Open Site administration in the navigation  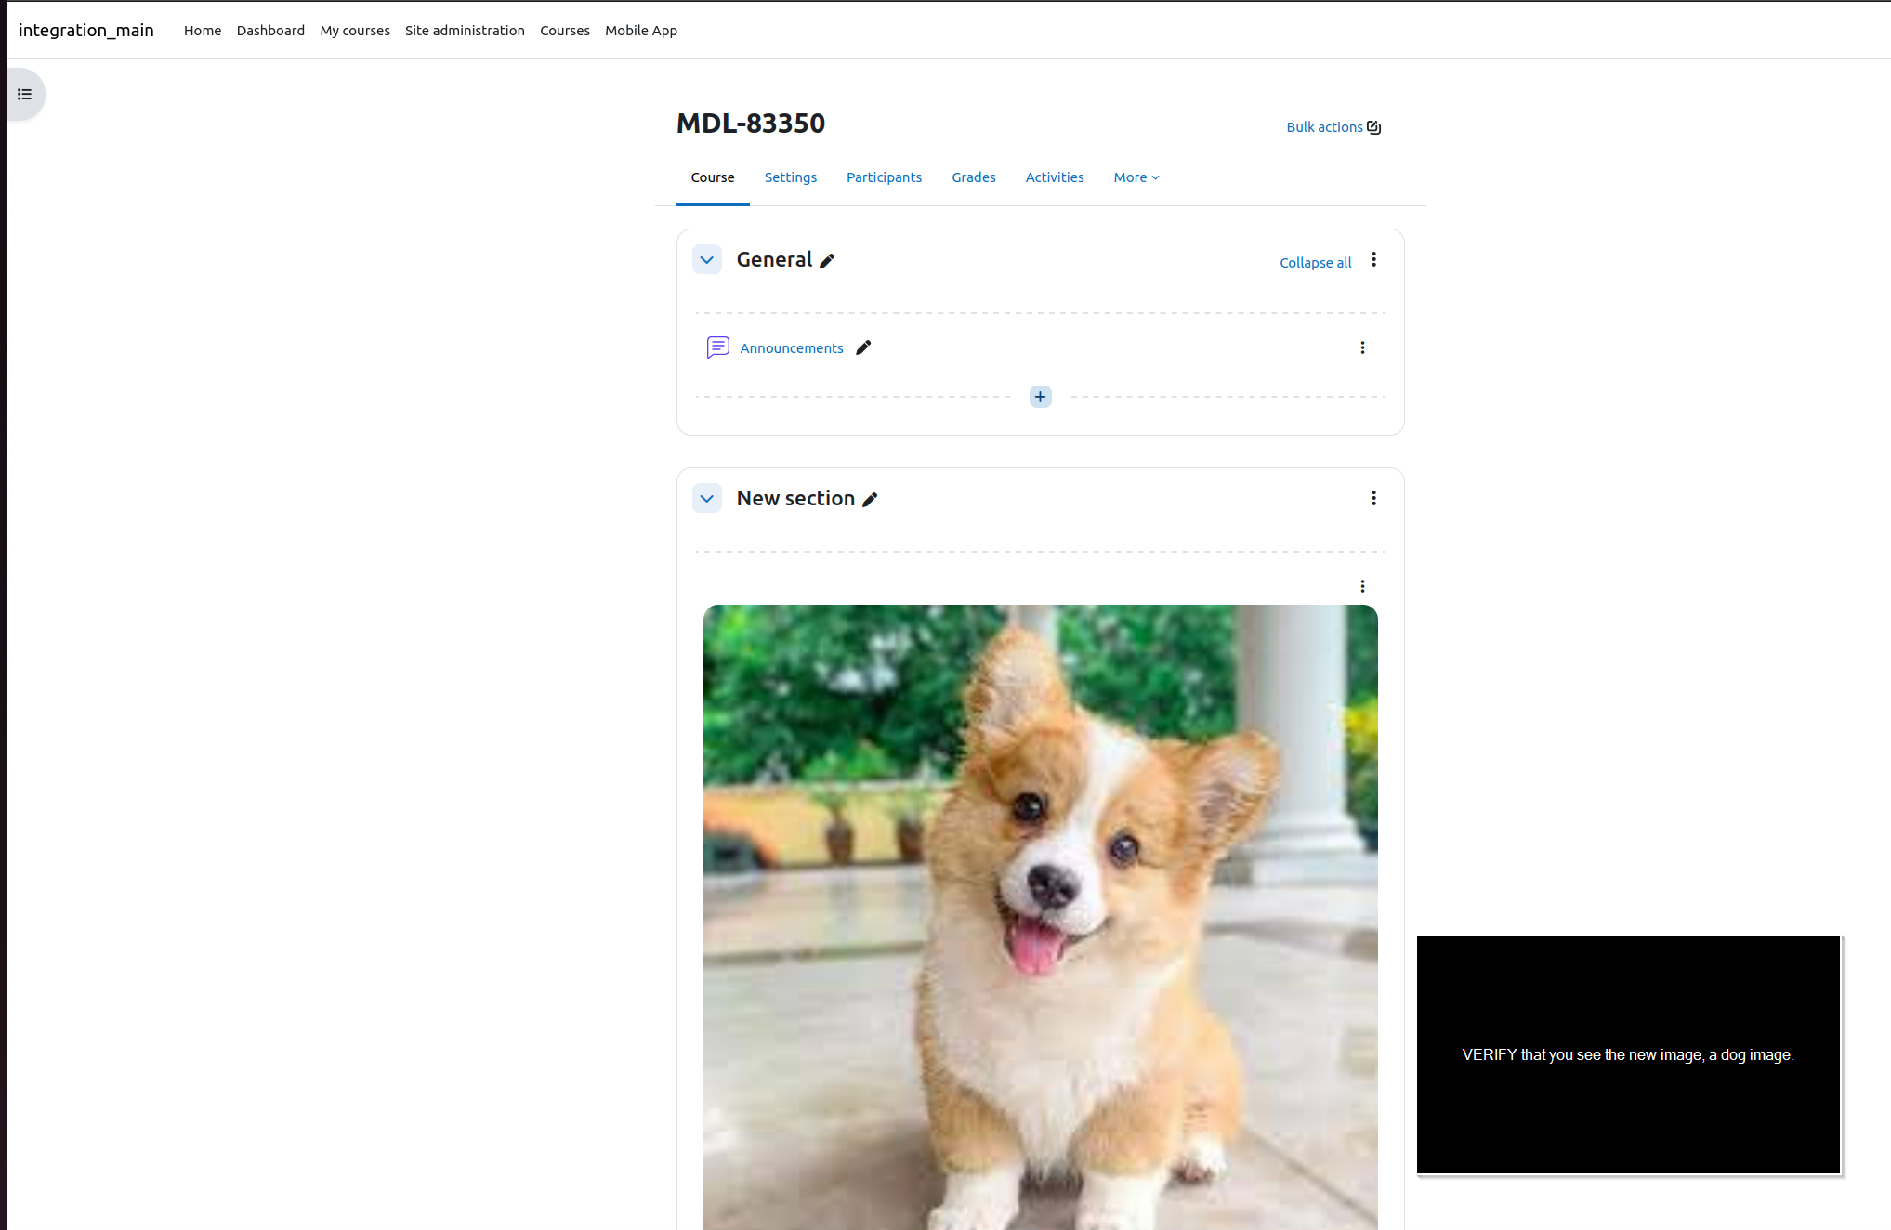pyautogui.click(x=465, y=31)
